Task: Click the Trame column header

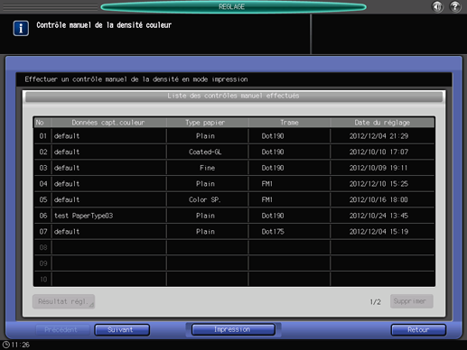Action: tap(289, 123)
